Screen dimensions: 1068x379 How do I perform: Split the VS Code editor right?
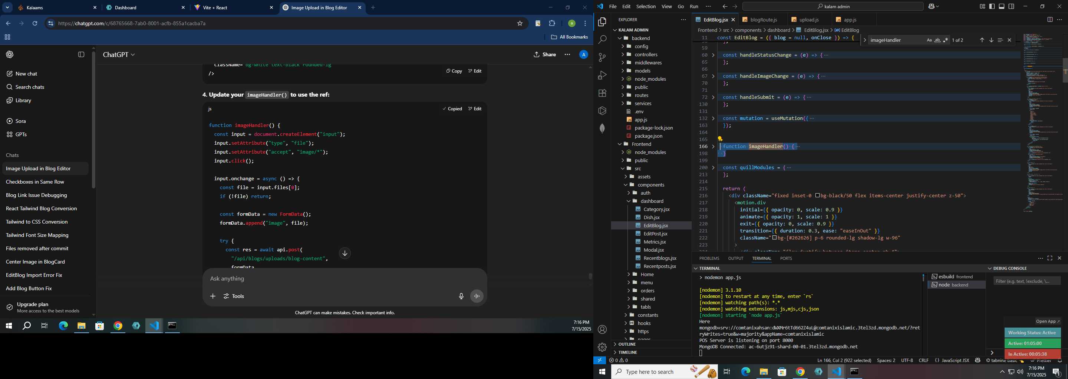tap(1050, 20)
